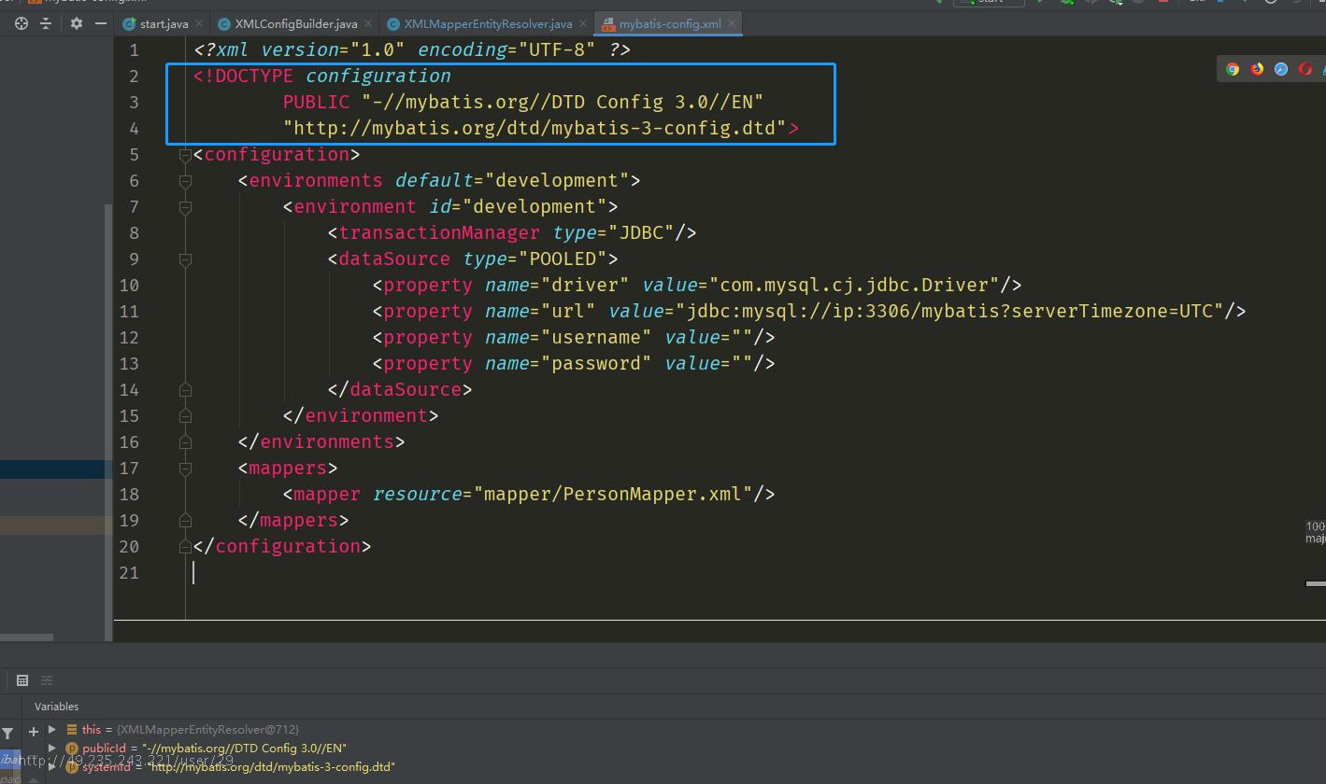The height and width of the screenshot is (784, 1326).
Task: Collapse the mappers fold on line 17
Action: pyautogui.click(x=185, y=469)
